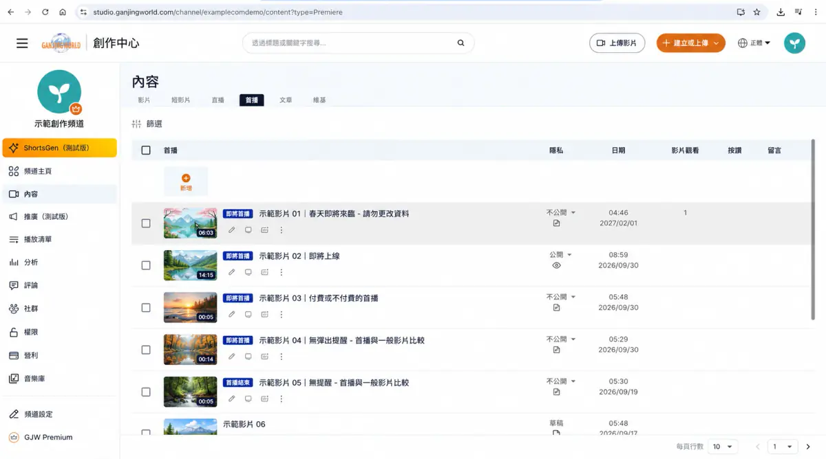The image size is (826, 459).
Task: Open the three-dot menu for 示範影片 04
Action: pyautogui.click(x=282, y=357)
